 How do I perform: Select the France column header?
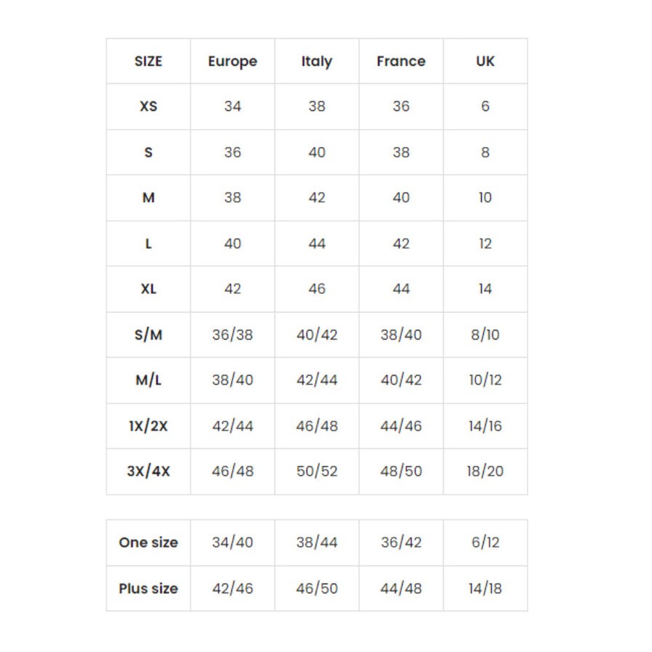click(401, 61)
